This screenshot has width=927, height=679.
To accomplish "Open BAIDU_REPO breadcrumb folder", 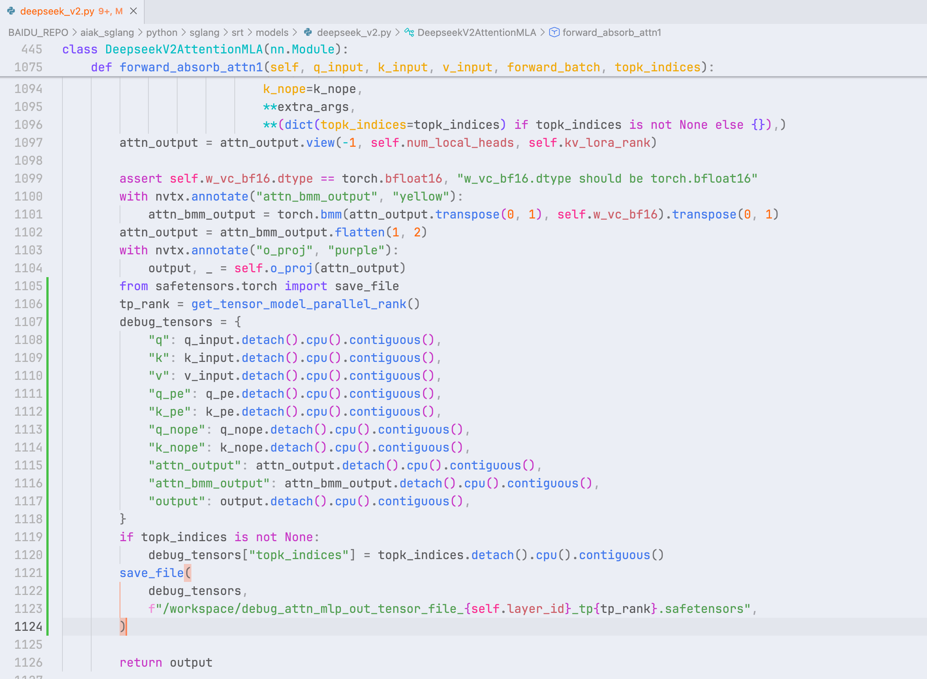I will pyautogui.click(x=38, y=32).
